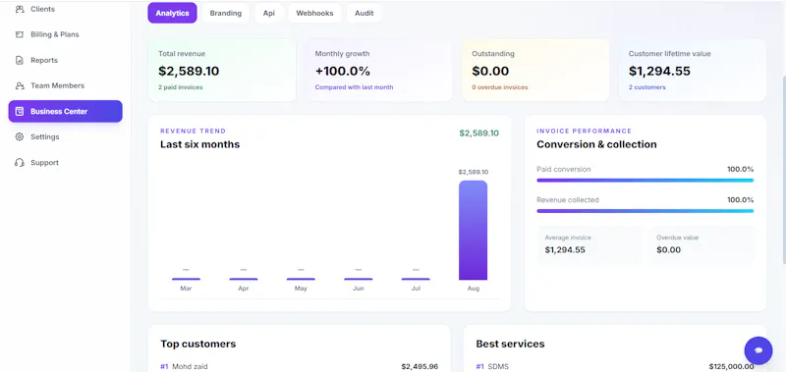Click the page vertical scrollbar
786x372 pixels.
pos(783,170)
